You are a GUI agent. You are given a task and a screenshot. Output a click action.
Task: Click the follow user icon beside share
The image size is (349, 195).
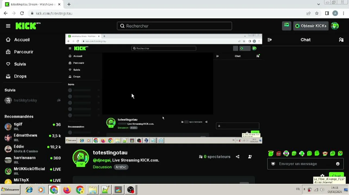250,157
